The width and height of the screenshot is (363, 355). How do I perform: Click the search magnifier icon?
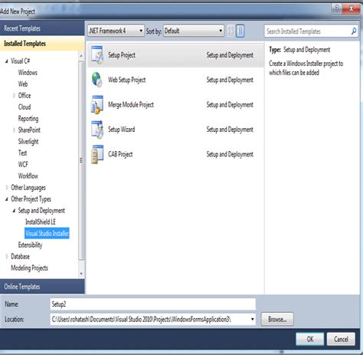point(354,31)
